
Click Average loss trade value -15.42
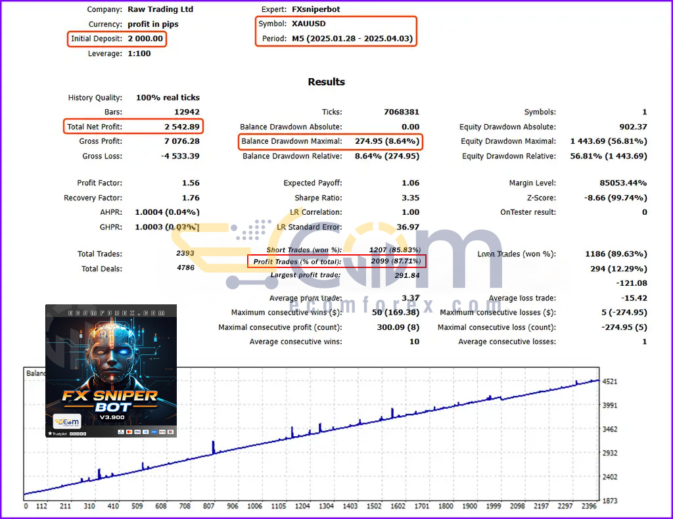(x=634, y=298)
